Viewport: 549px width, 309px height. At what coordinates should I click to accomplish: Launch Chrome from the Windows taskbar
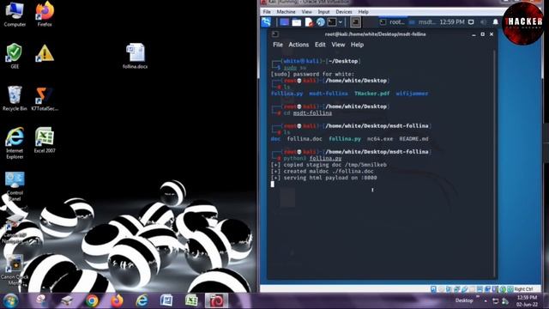point(92,301)
